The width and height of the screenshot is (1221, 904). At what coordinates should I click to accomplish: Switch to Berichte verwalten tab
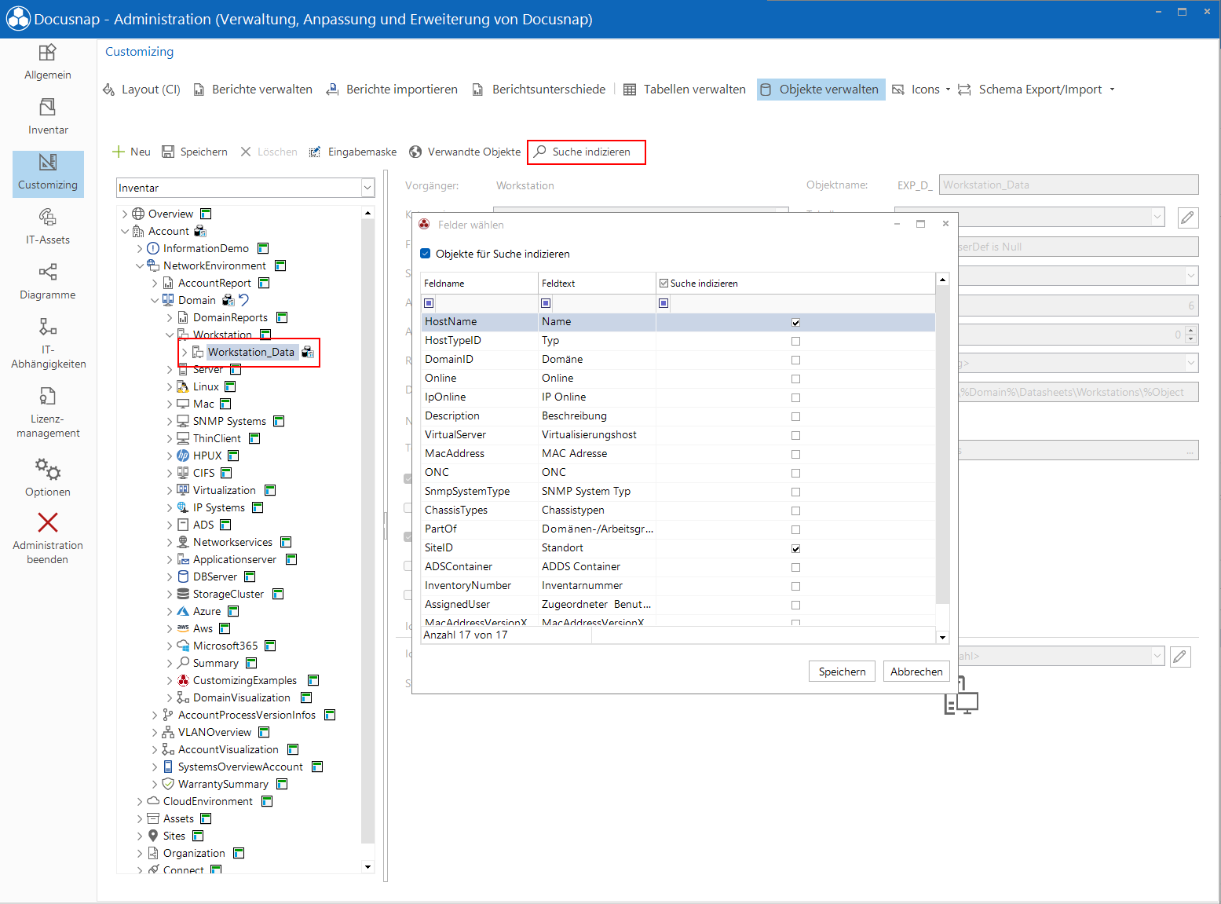(253, 90)
